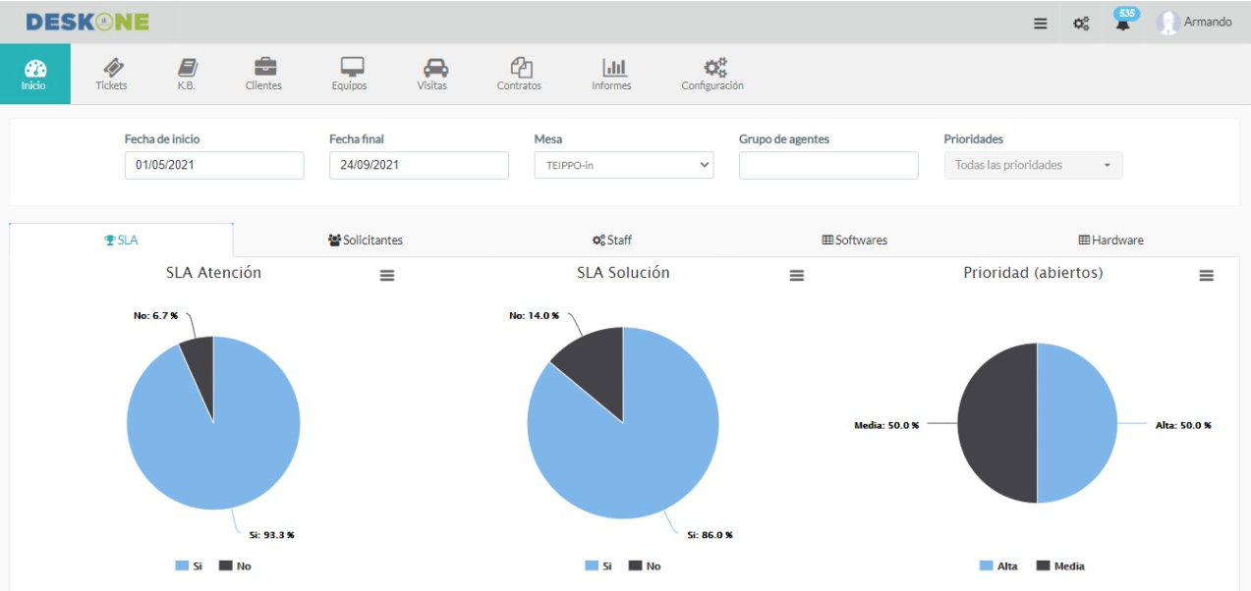Click the 'No: 14.0 %' label
Screen dimensions: 1251x591
(534, 315)
